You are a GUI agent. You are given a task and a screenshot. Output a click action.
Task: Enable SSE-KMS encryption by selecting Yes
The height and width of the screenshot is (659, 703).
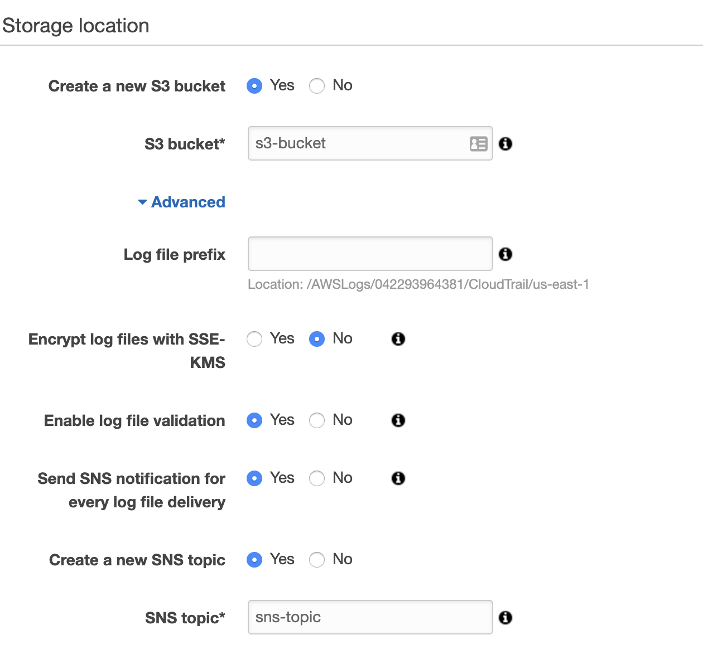(254, 339)
